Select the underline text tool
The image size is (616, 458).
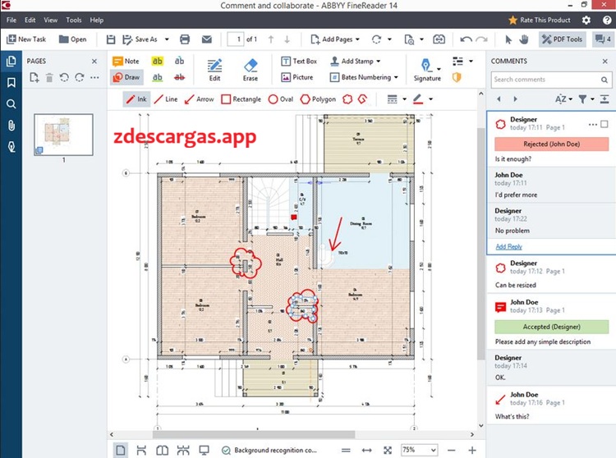tap(157, 77)
